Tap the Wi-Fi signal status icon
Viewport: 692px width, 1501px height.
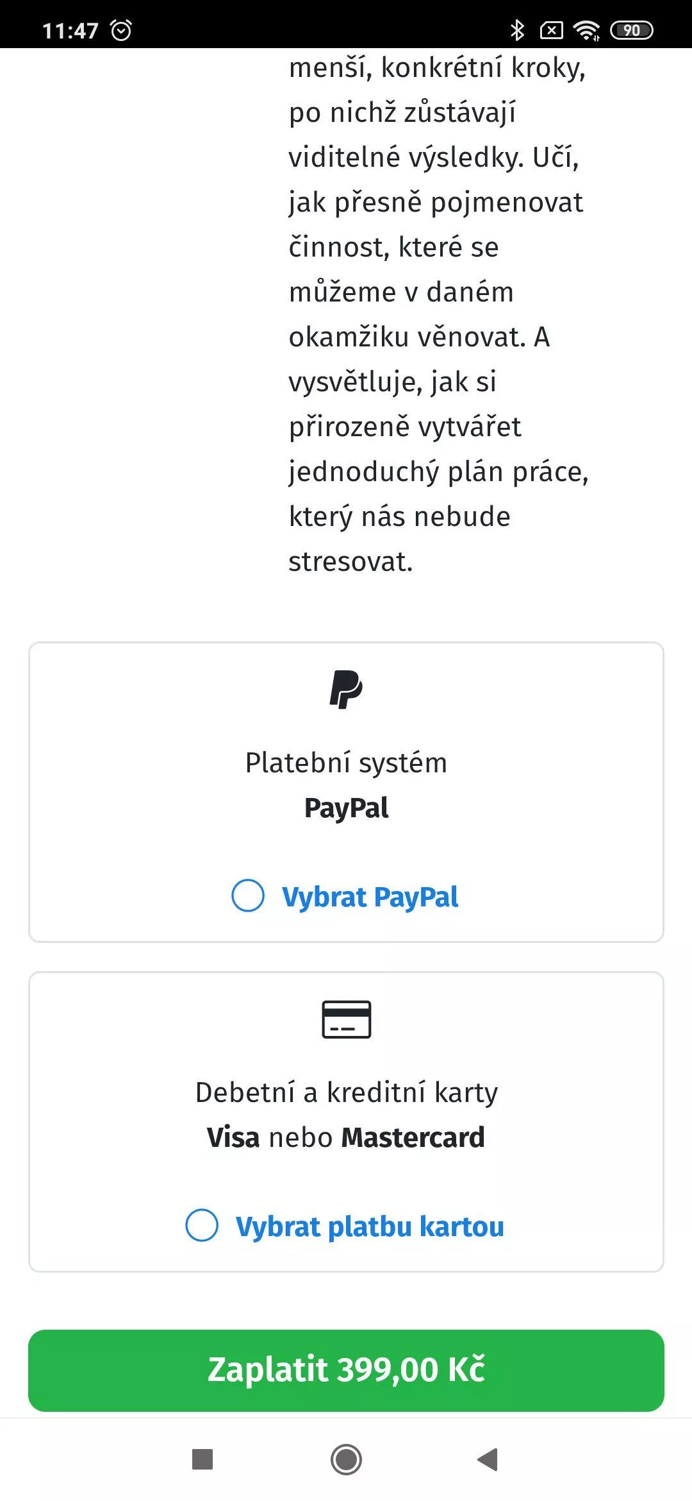586,30
